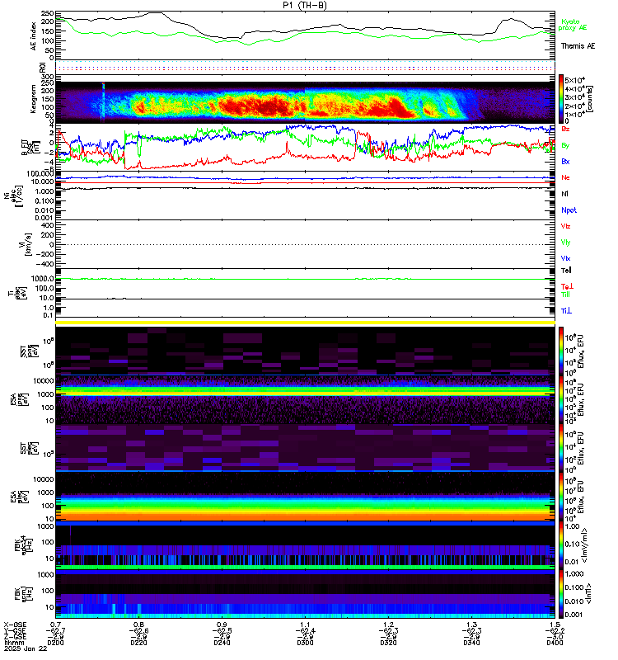Click the <|mV/m|> color bar unit label
618x660 pixels.
click(585, 546)
